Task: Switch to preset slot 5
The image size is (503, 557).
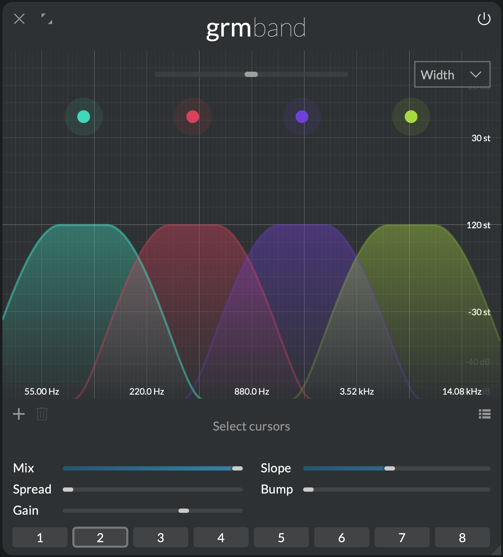Action: tap(281, 537)
